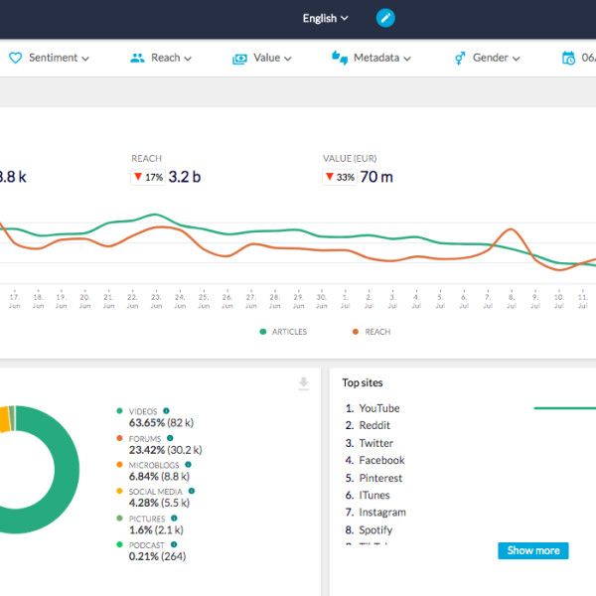
Task: Open the calendar date range icon
Action: [568, 58]
